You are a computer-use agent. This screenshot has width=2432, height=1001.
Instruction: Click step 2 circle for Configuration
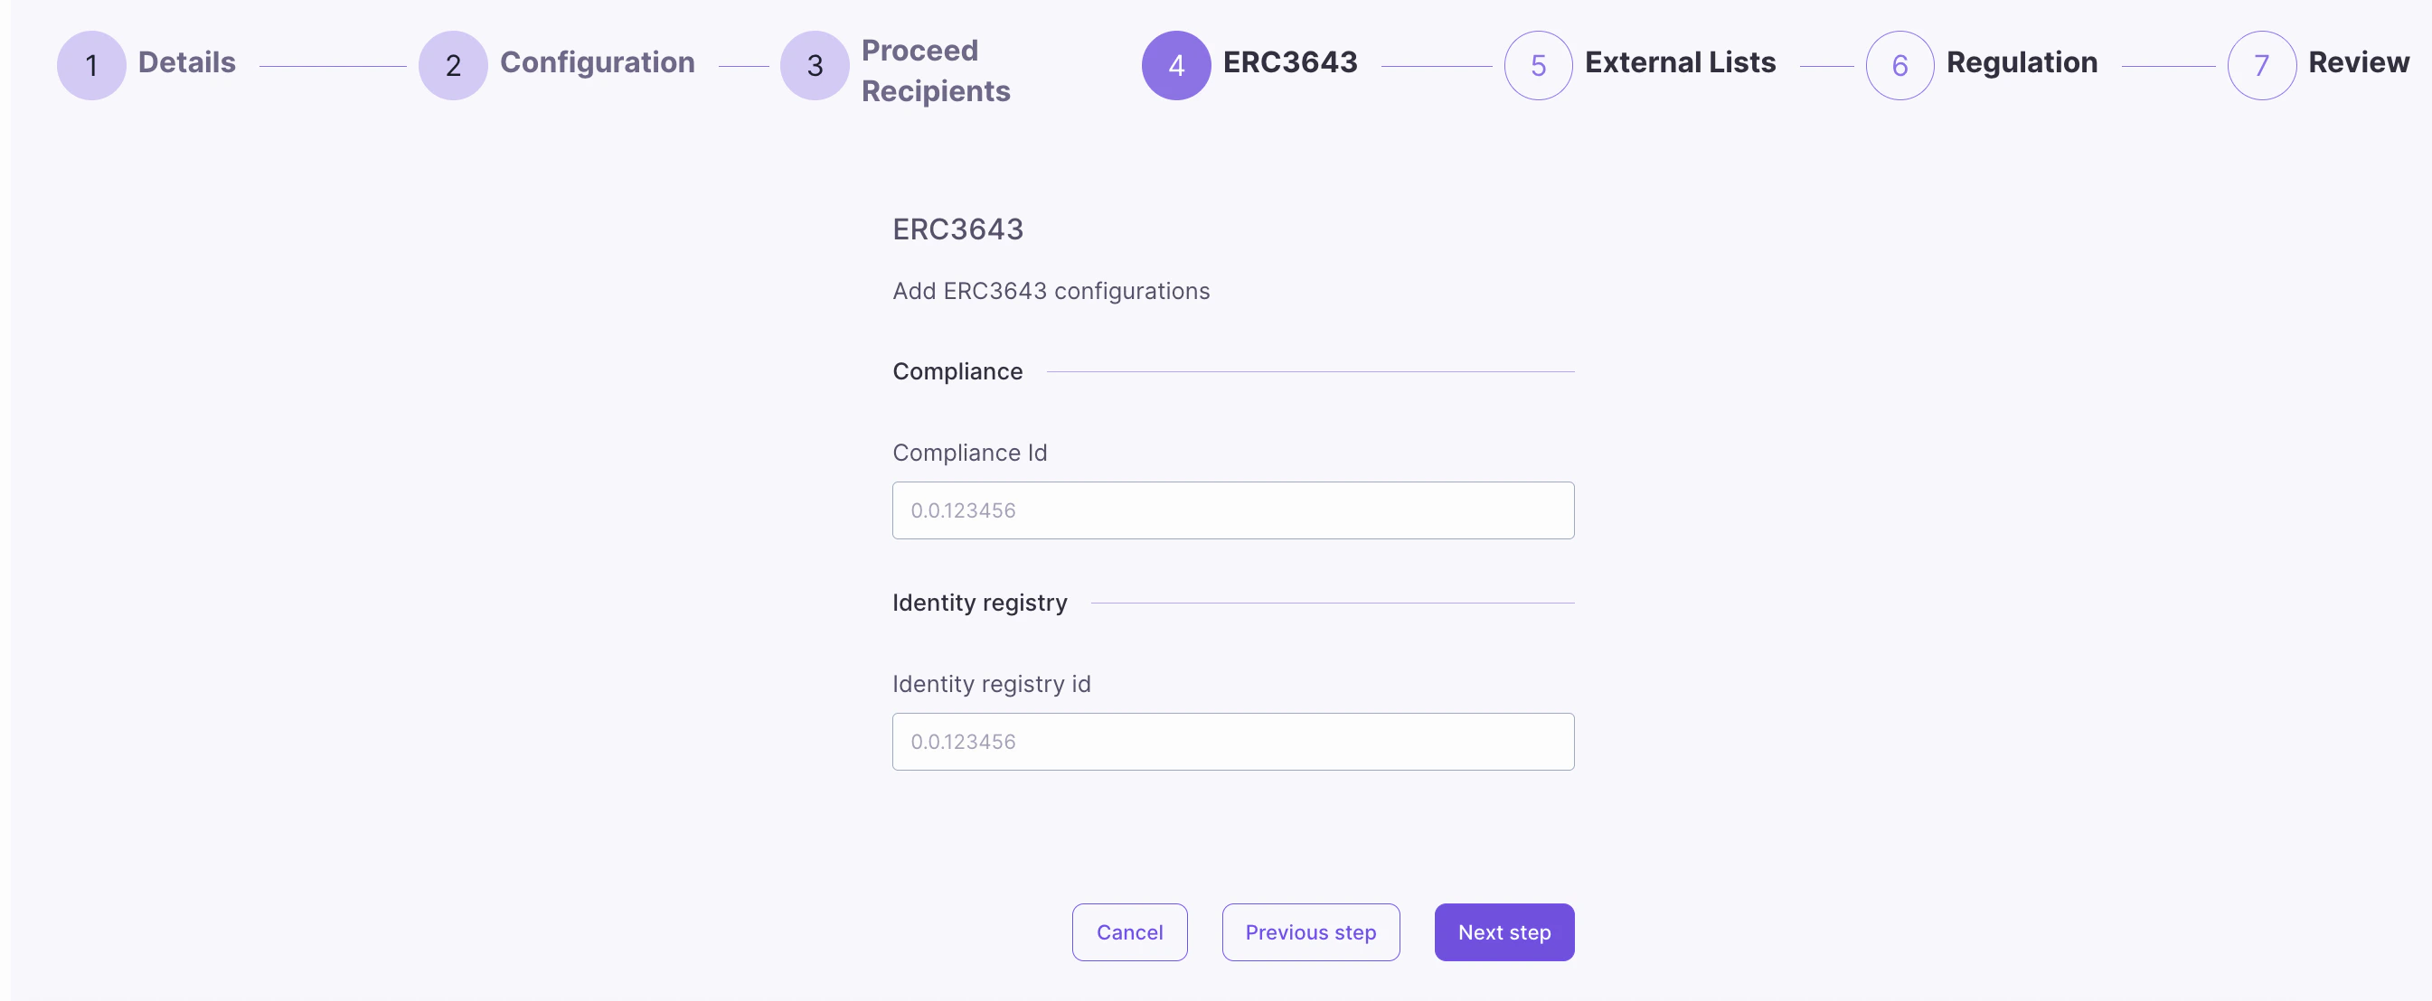click(x=453, y=65)
